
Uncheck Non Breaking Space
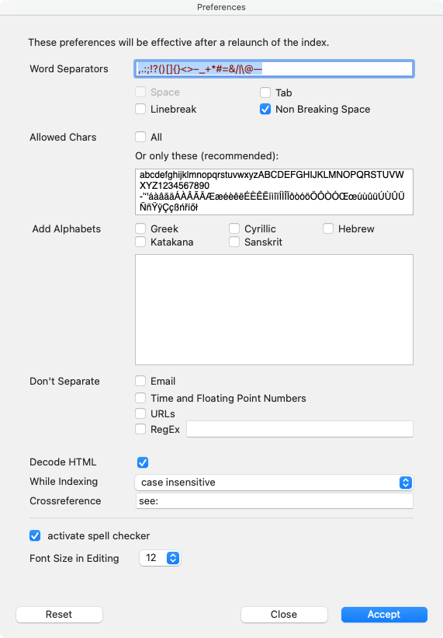tap(265, 109)
